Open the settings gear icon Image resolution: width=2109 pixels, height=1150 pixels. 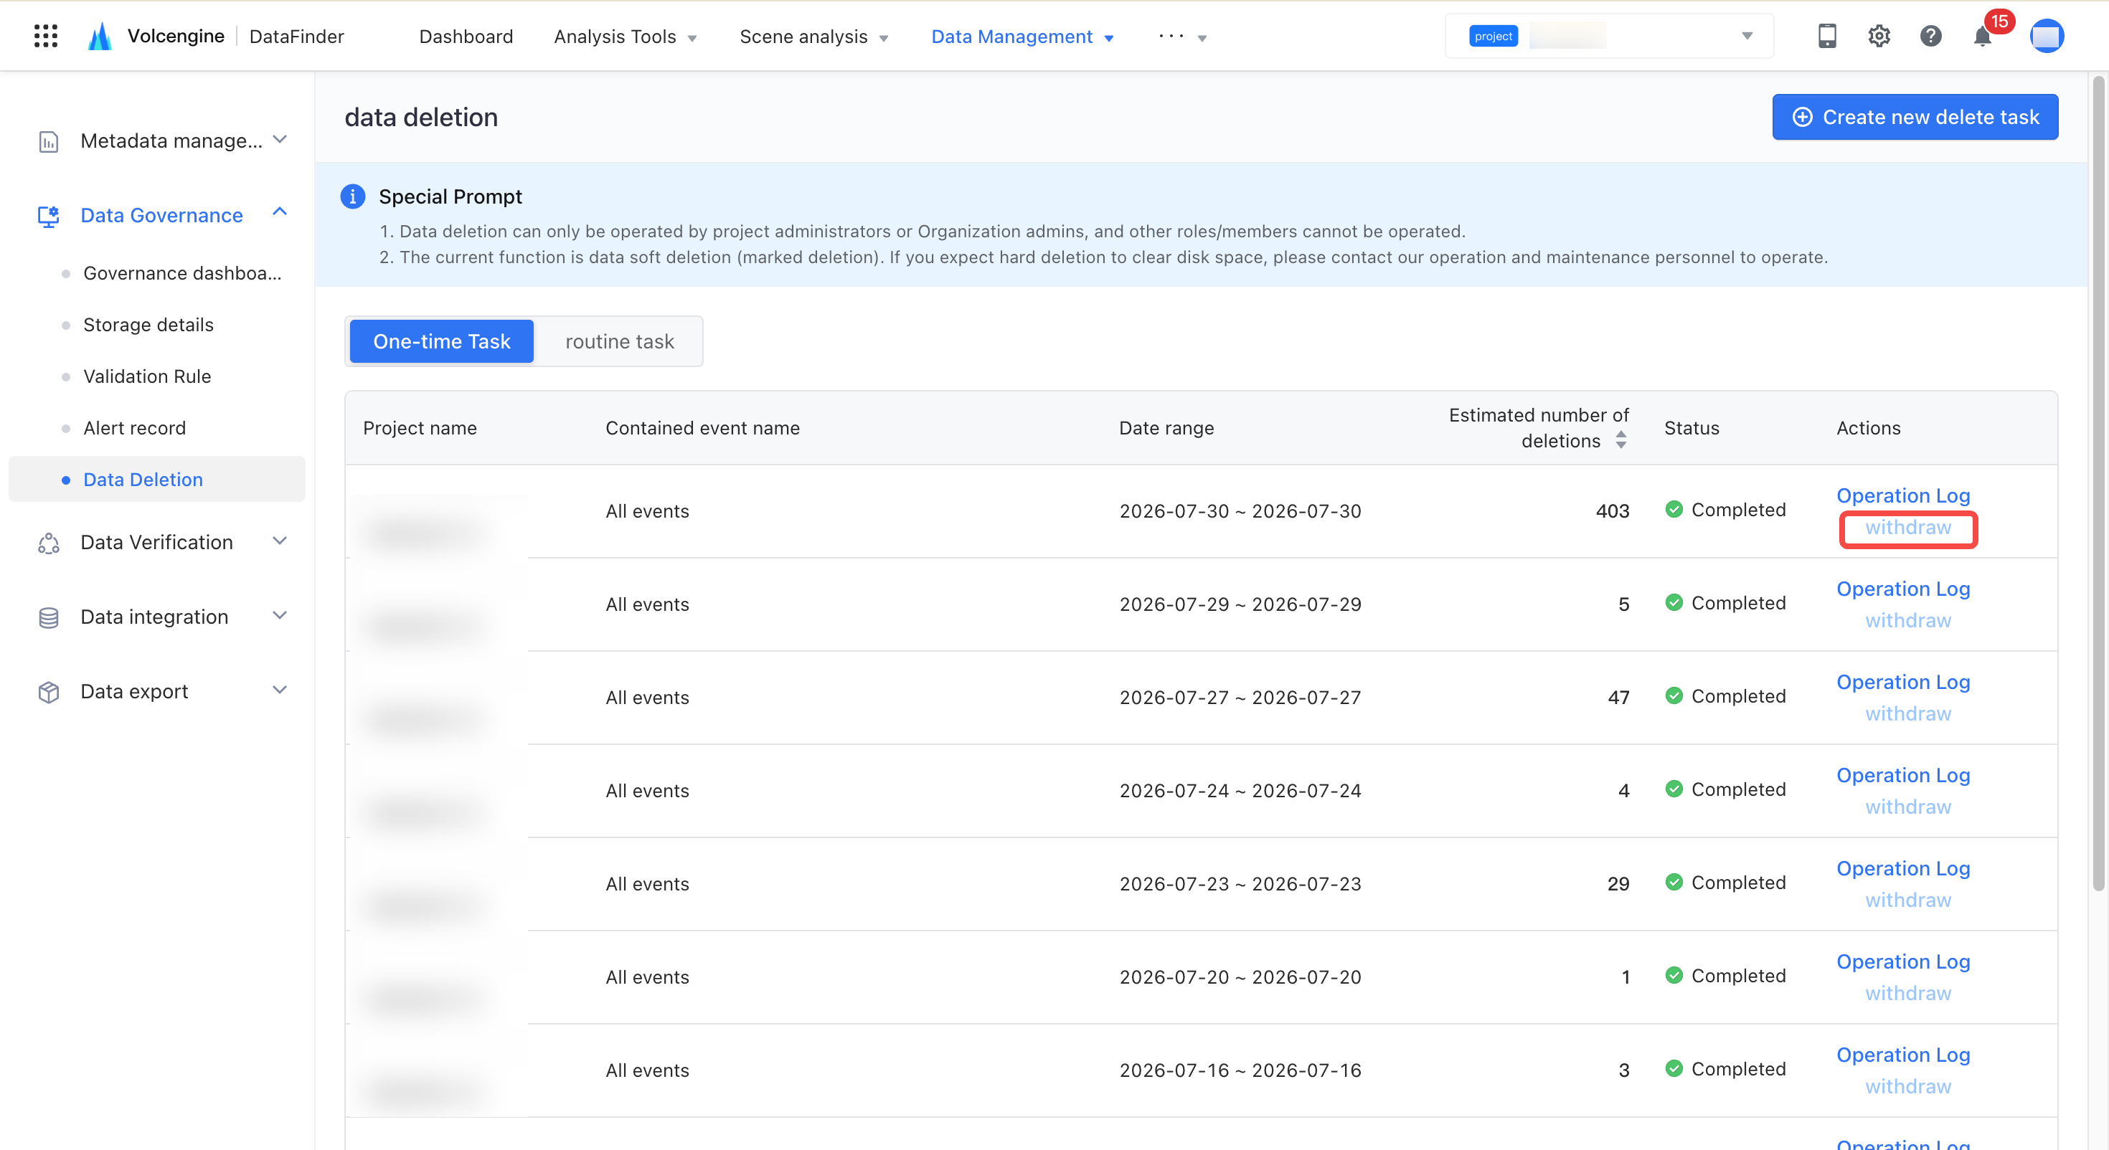click(x=1879, y=36)
